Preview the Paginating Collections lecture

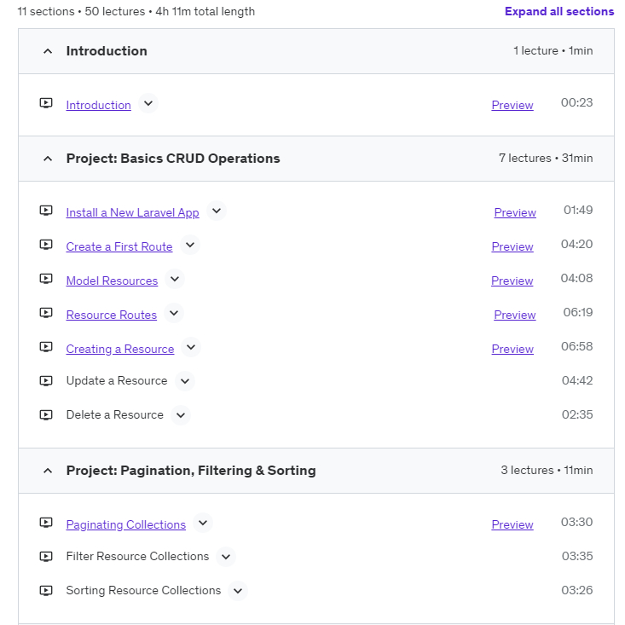[x=512, y=524]
